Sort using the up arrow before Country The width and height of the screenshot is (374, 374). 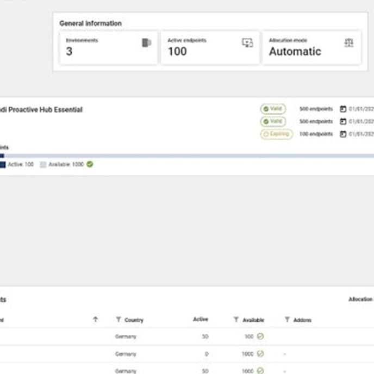point(95,319)
